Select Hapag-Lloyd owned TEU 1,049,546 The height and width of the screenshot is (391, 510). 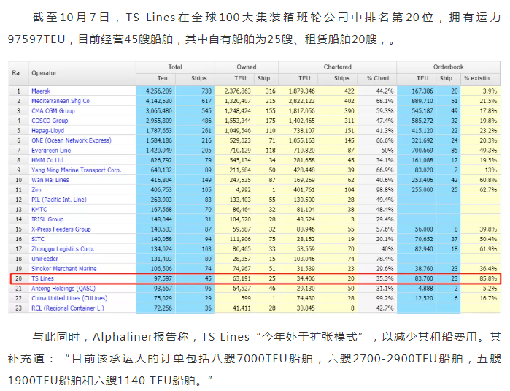tap(234, 131)
